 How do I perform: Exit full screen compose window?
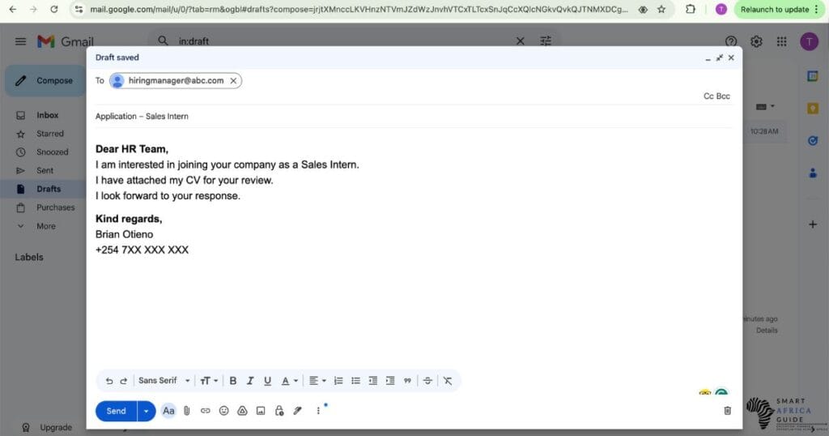(719, 58)
